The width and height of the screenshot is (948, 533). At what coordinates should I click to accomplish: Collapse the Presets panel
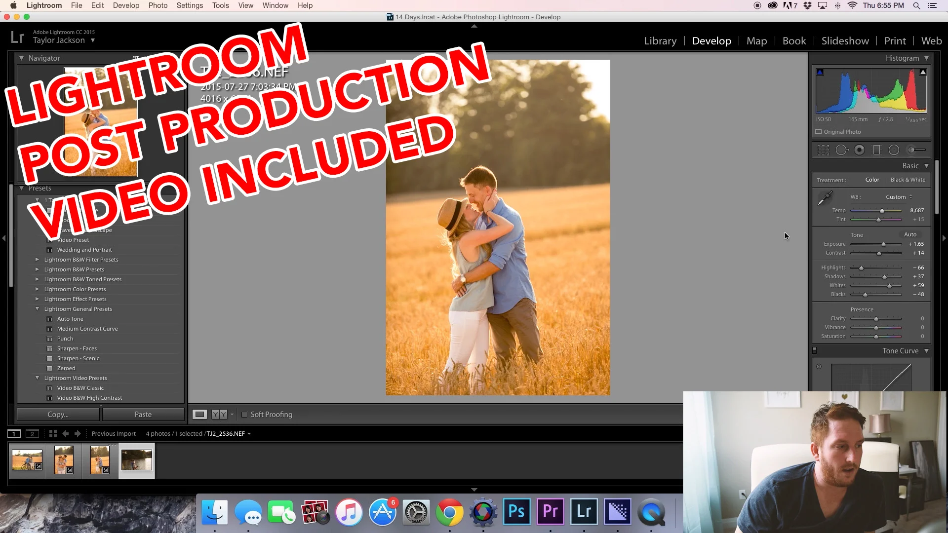21,188
